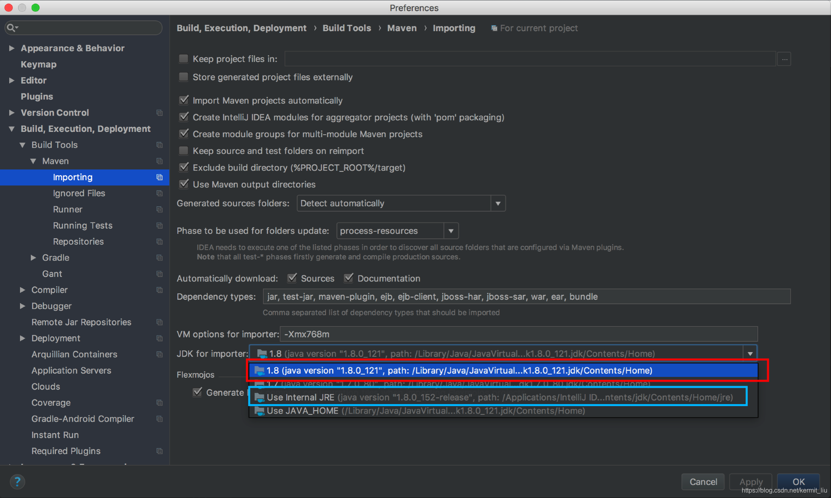Toggle Create IntelliJ IDEA modules for aggregator projects
The height and width of the screenshot is (498, 831).
click(184, 117)
